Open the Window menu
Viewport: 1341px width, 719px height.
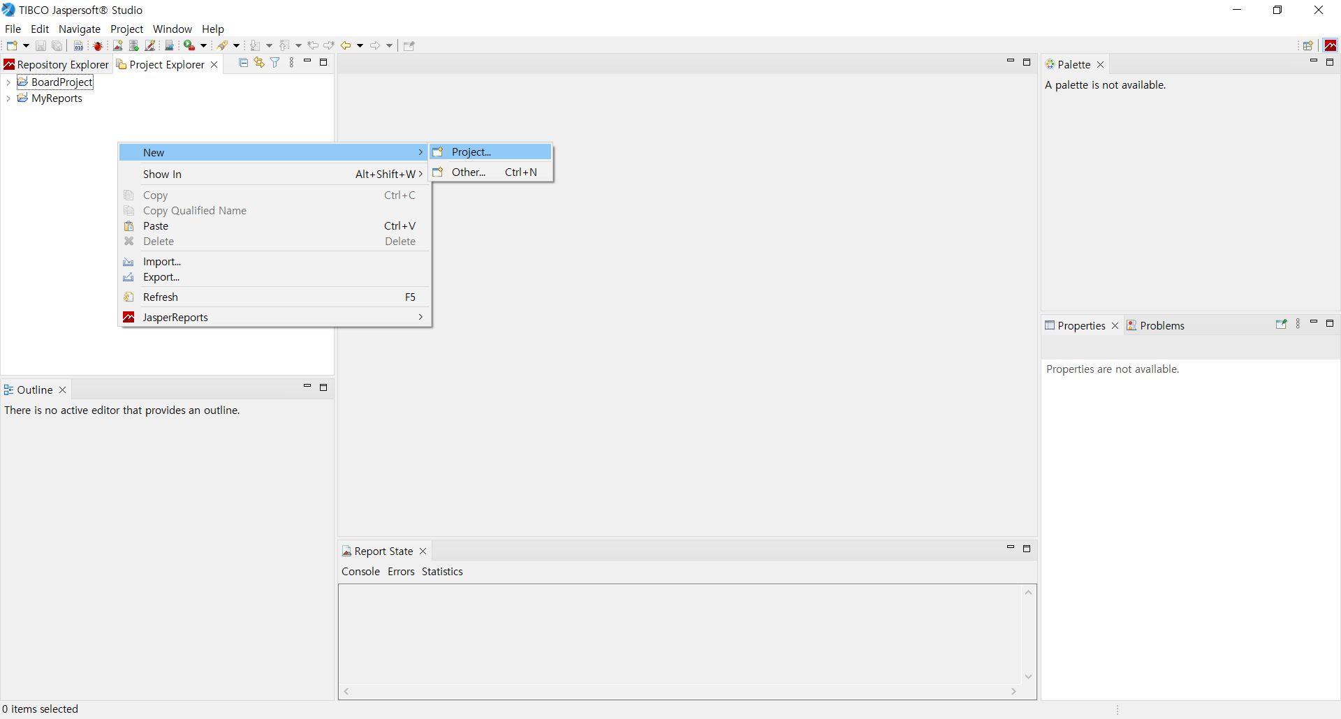(173, 29)
